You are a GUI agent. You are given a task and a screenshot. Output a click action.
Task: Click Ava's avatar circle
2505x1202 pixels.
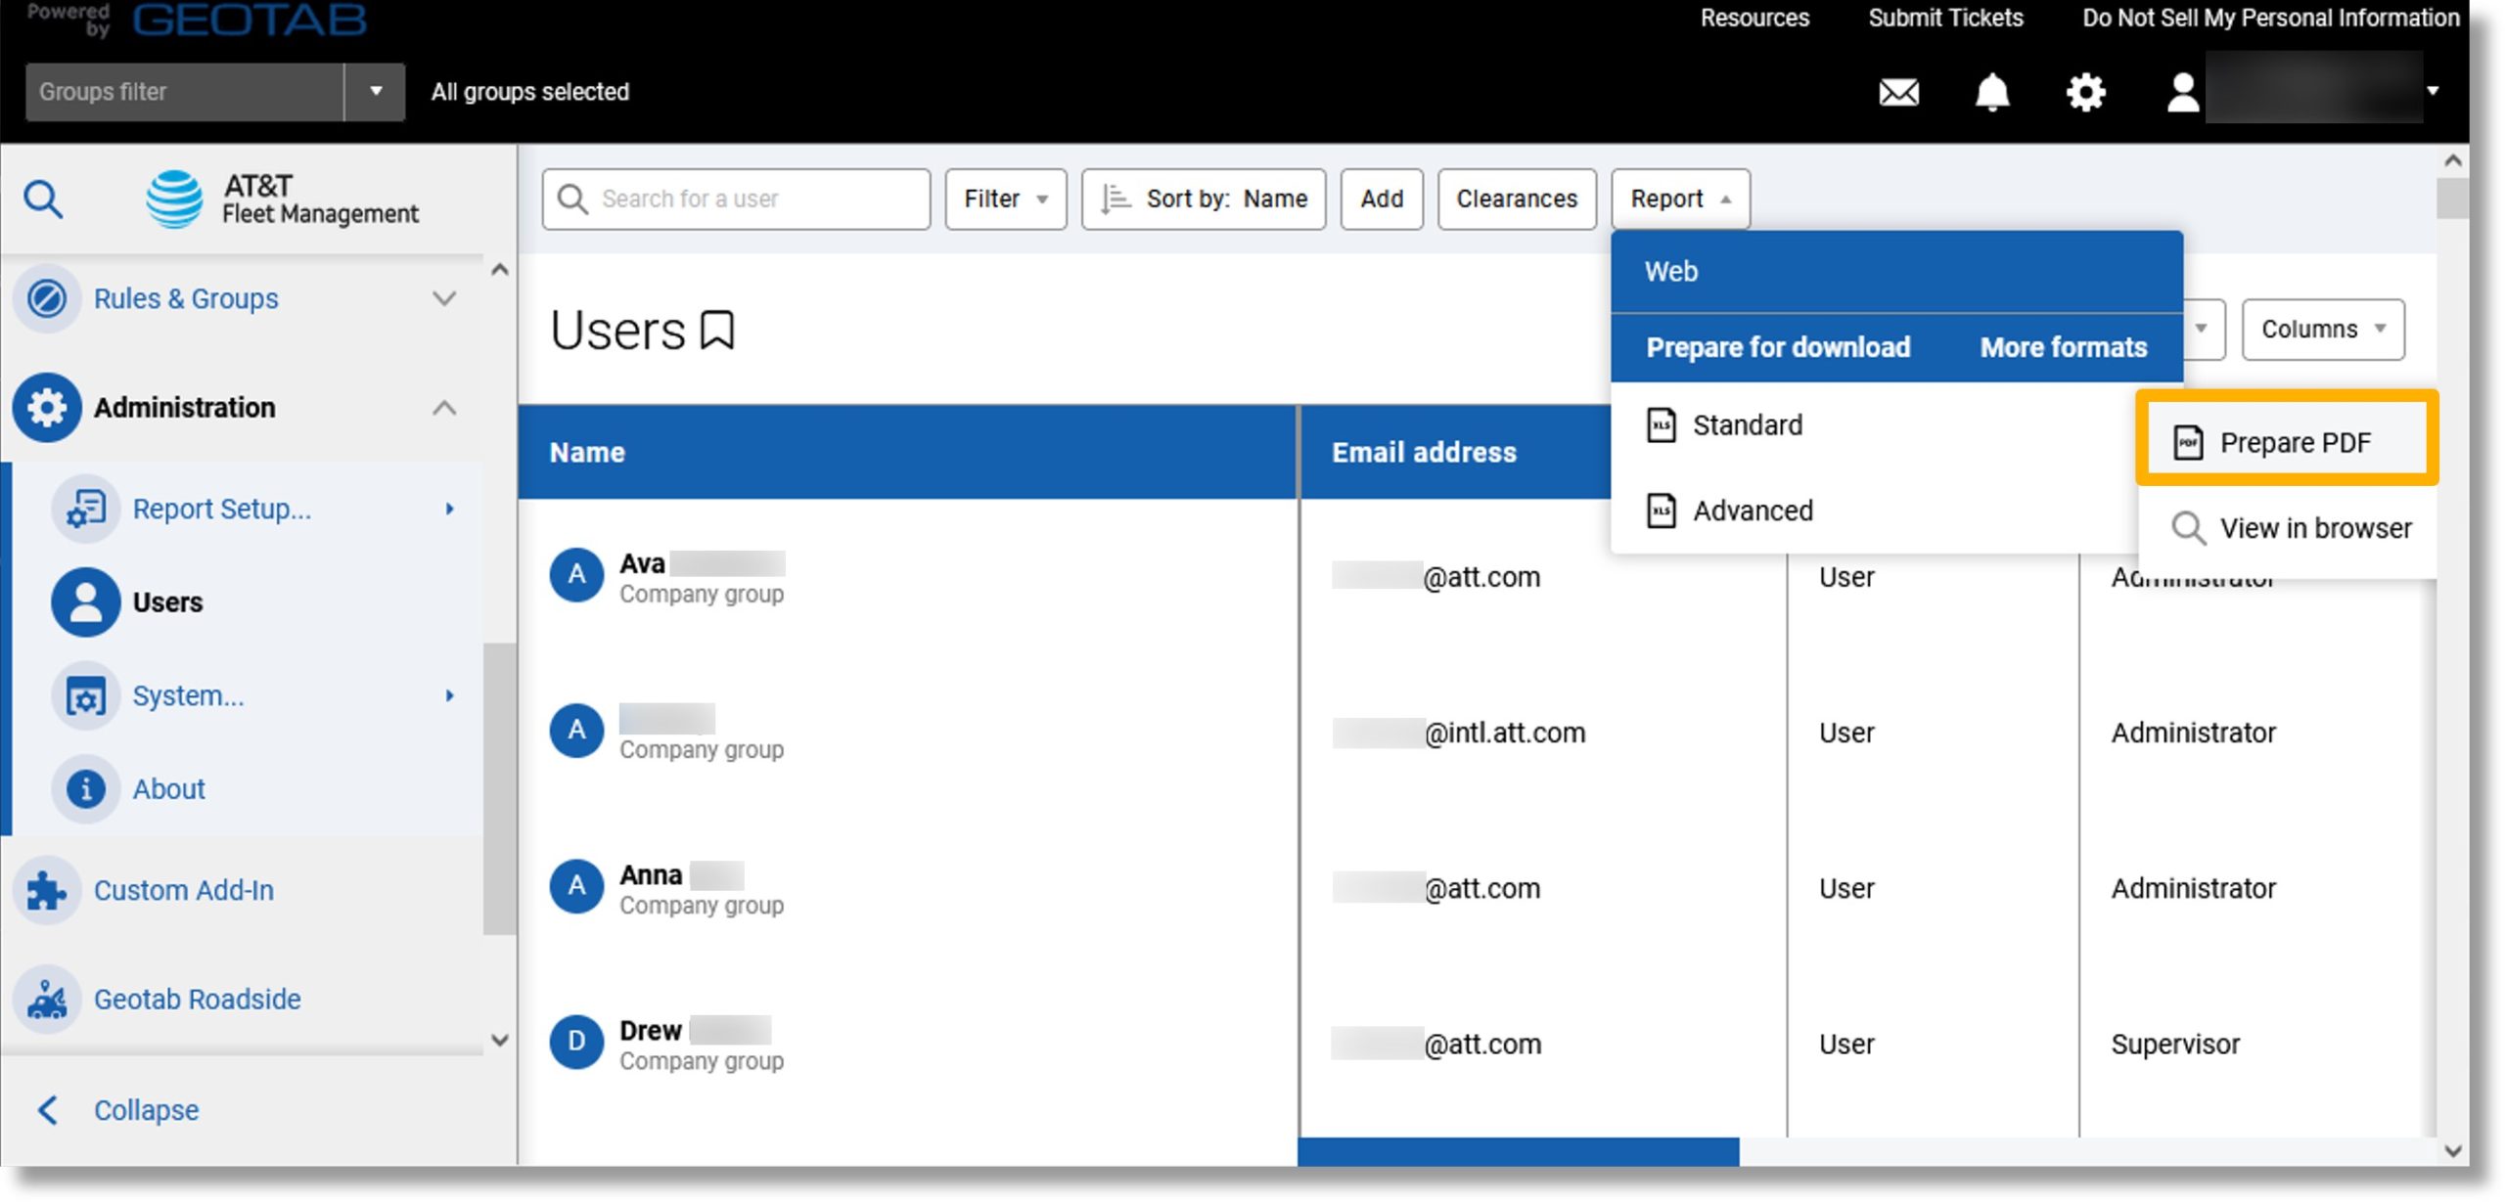click(x=576, y=575)
